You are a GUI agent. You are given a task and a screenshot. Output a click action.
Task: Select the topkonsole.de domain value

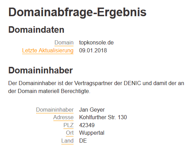point(96,43)
